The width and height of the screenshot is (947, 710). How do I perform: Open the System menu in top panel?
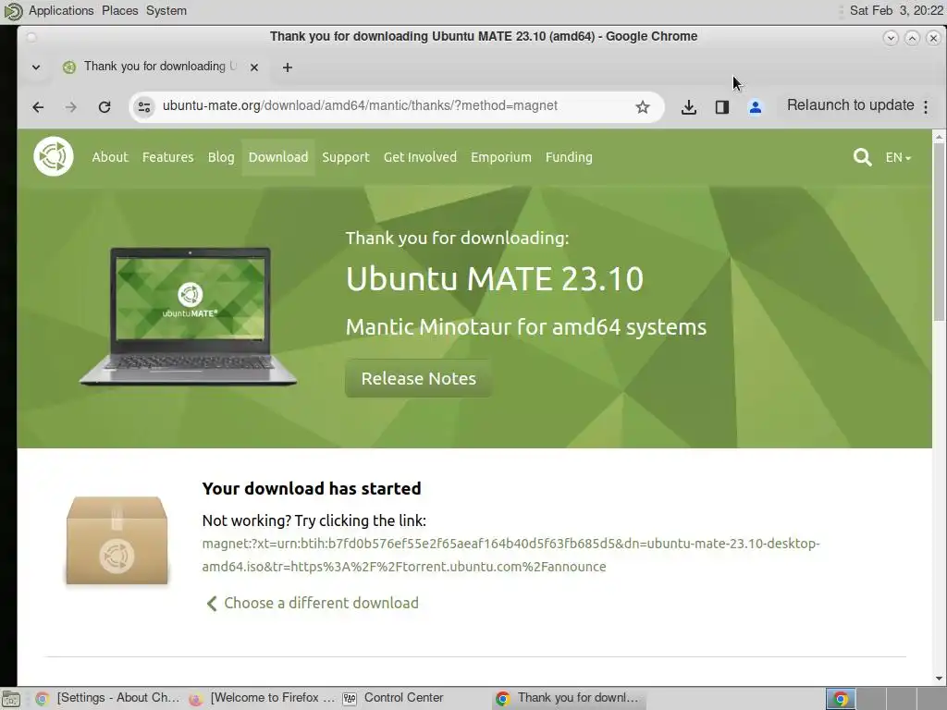(x=166, y=10)
